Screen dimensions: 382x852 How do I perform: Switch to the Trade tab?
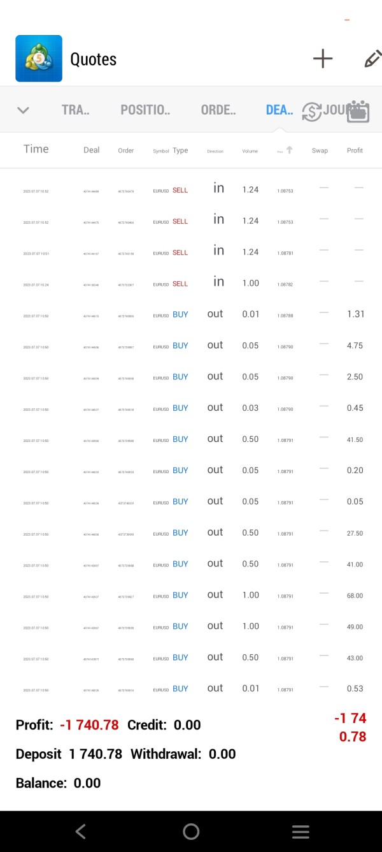(75, 110)
